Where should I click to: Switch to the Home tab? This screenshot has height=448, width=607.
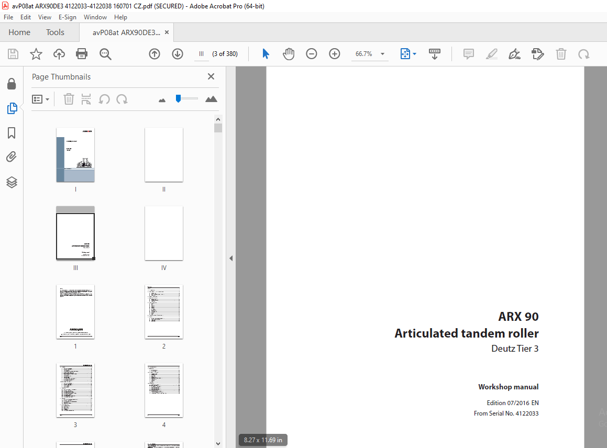coord(19,32)
